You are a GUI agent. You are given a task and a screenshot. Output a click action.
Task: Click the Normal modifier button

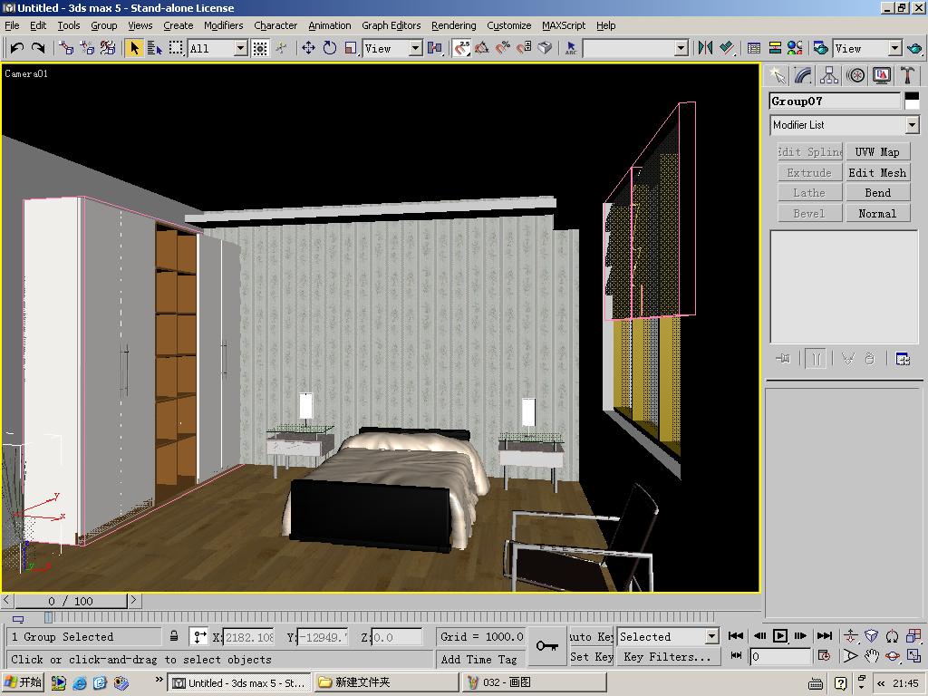[x=877, y=214]
